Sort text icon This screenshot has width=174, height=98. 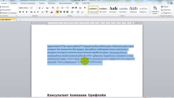[80, 8]
